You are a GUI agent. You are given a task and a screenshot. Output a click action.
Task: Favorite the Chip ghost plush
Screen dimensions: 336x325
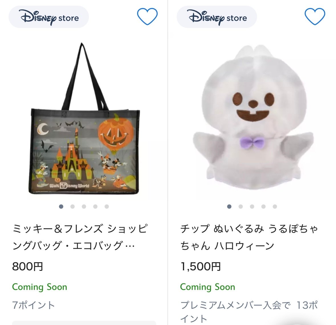coord(315,17)
